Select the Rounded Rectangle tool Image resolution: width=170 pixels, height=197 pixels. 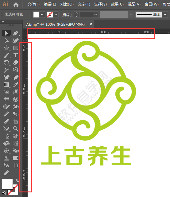pos(16,48)
